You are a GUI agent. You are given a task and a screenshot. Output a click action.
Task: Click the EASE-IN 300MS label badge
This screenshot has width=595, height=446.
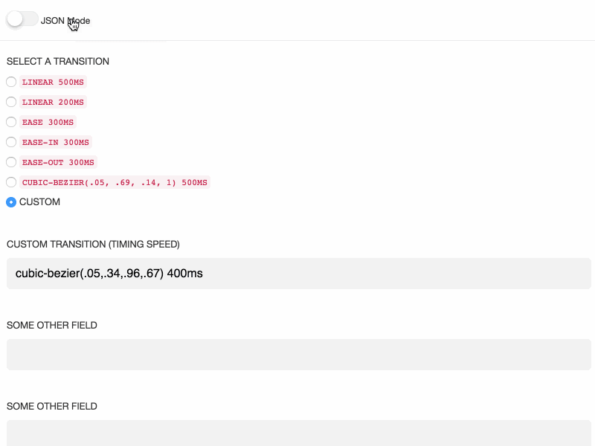click(x=56, y=142)
